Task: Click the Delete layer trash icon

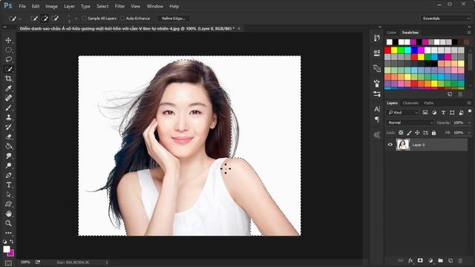Action: [x=460, y=260]
